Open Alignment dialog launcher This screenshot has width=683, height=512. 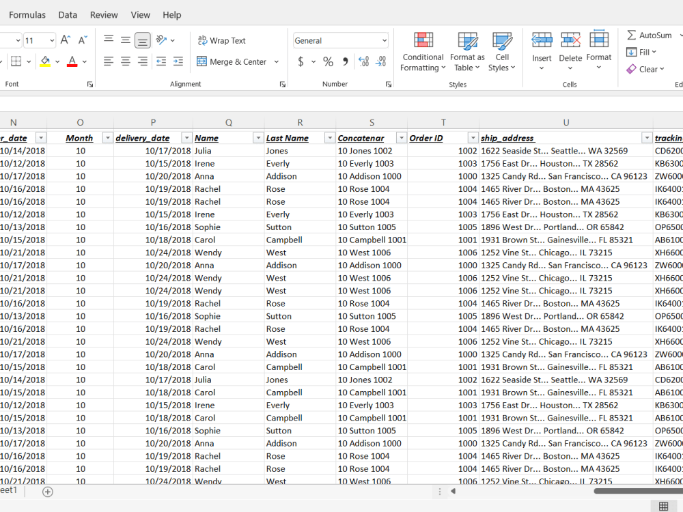tap(282, 84)
